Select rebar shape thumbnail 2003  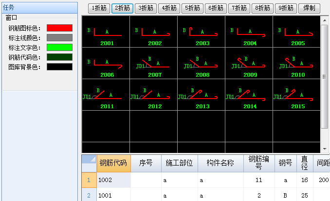click(202, 33)
